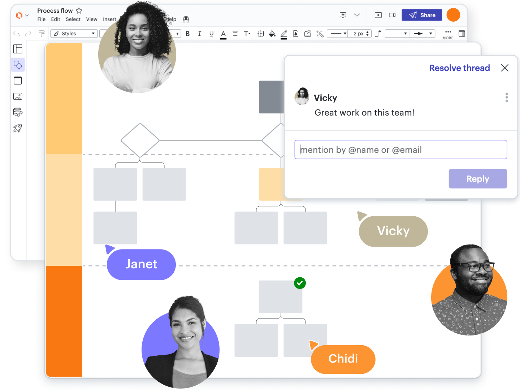This screenshot has height=390, width=520.
Task: Click the Share button
Action: click(x=422, y=15)
